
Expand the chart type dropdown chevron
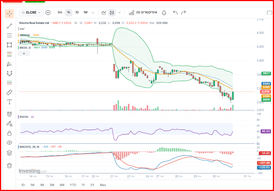pos(119,12)
